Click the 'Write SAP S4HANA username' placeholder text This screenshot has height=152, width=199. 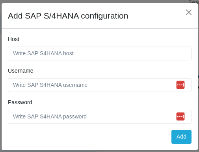pos(50,85)
